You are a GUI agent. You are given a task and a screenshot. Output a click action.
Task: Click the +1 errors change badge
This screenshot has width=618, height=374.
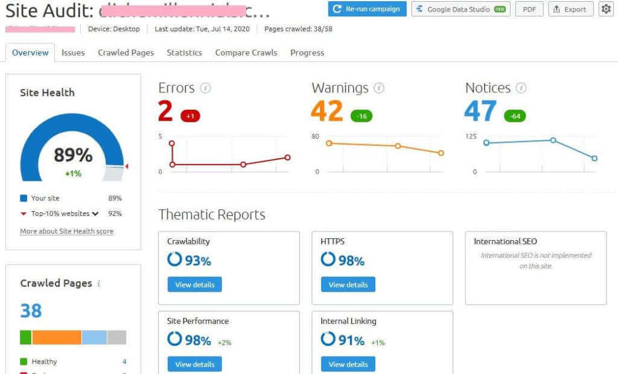tap(190, 116)
